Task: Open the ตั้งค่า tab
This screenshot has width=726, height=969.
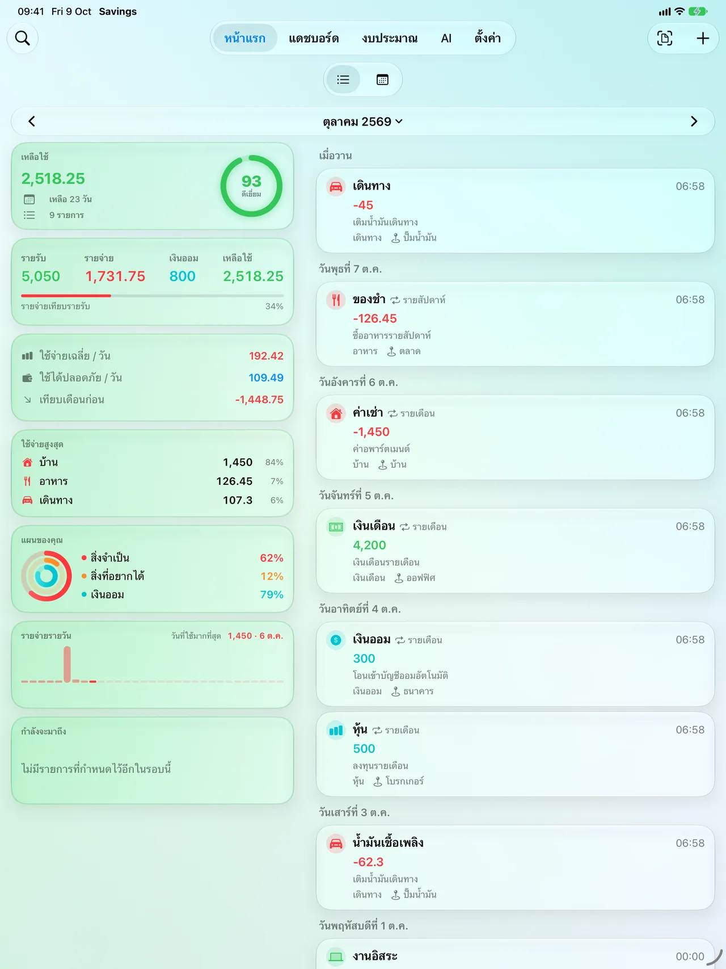Action: (x=488, y=38)
